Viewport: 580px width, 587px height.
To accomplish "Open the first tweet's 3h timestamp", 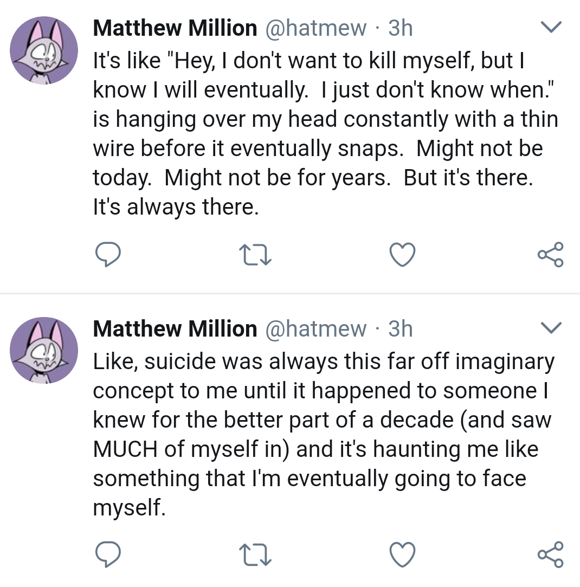I will tap(401, 28).
